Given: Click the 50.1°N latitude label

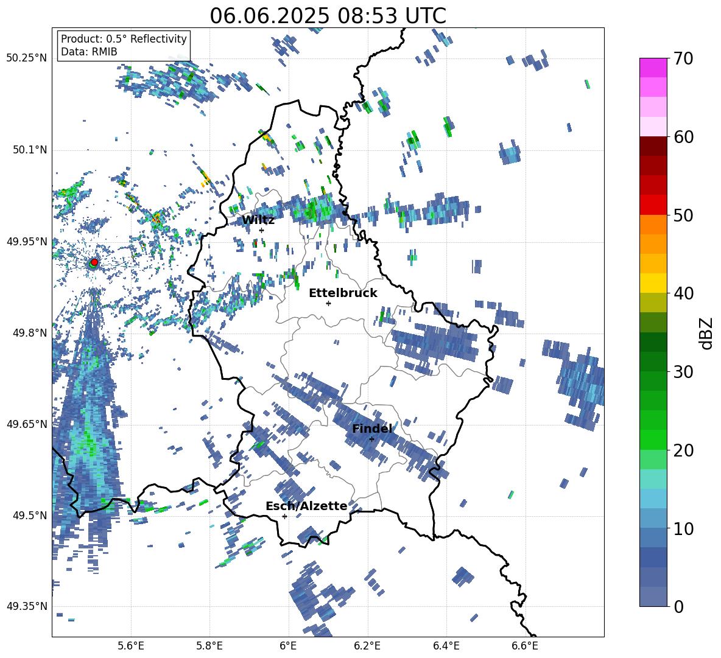Looking at the screenshot, I should click(x=29, y=150).
